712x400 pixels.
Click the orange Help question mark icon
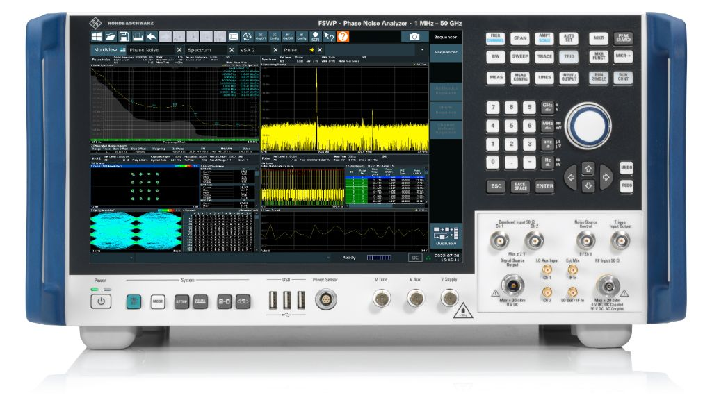pos(342,36)
